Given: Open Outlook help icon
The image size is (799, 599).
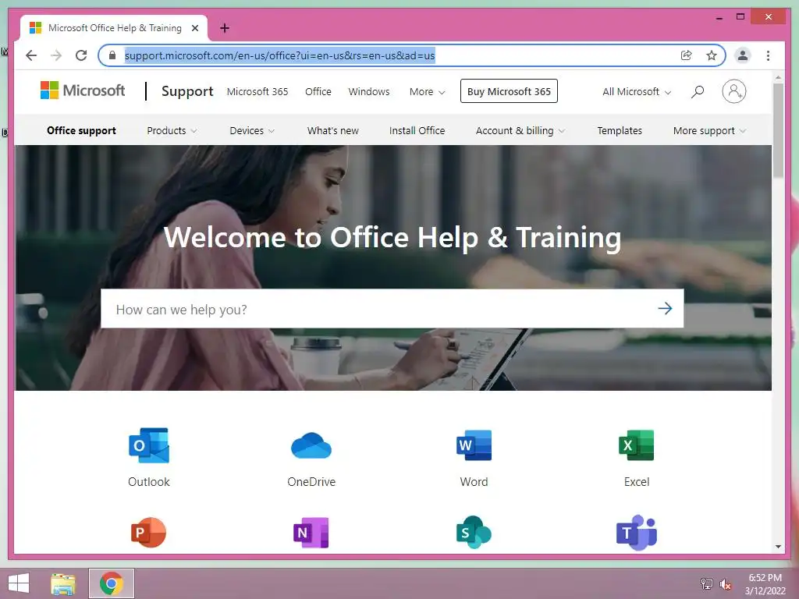Looking at the screenshot, I should pos(149,445).
